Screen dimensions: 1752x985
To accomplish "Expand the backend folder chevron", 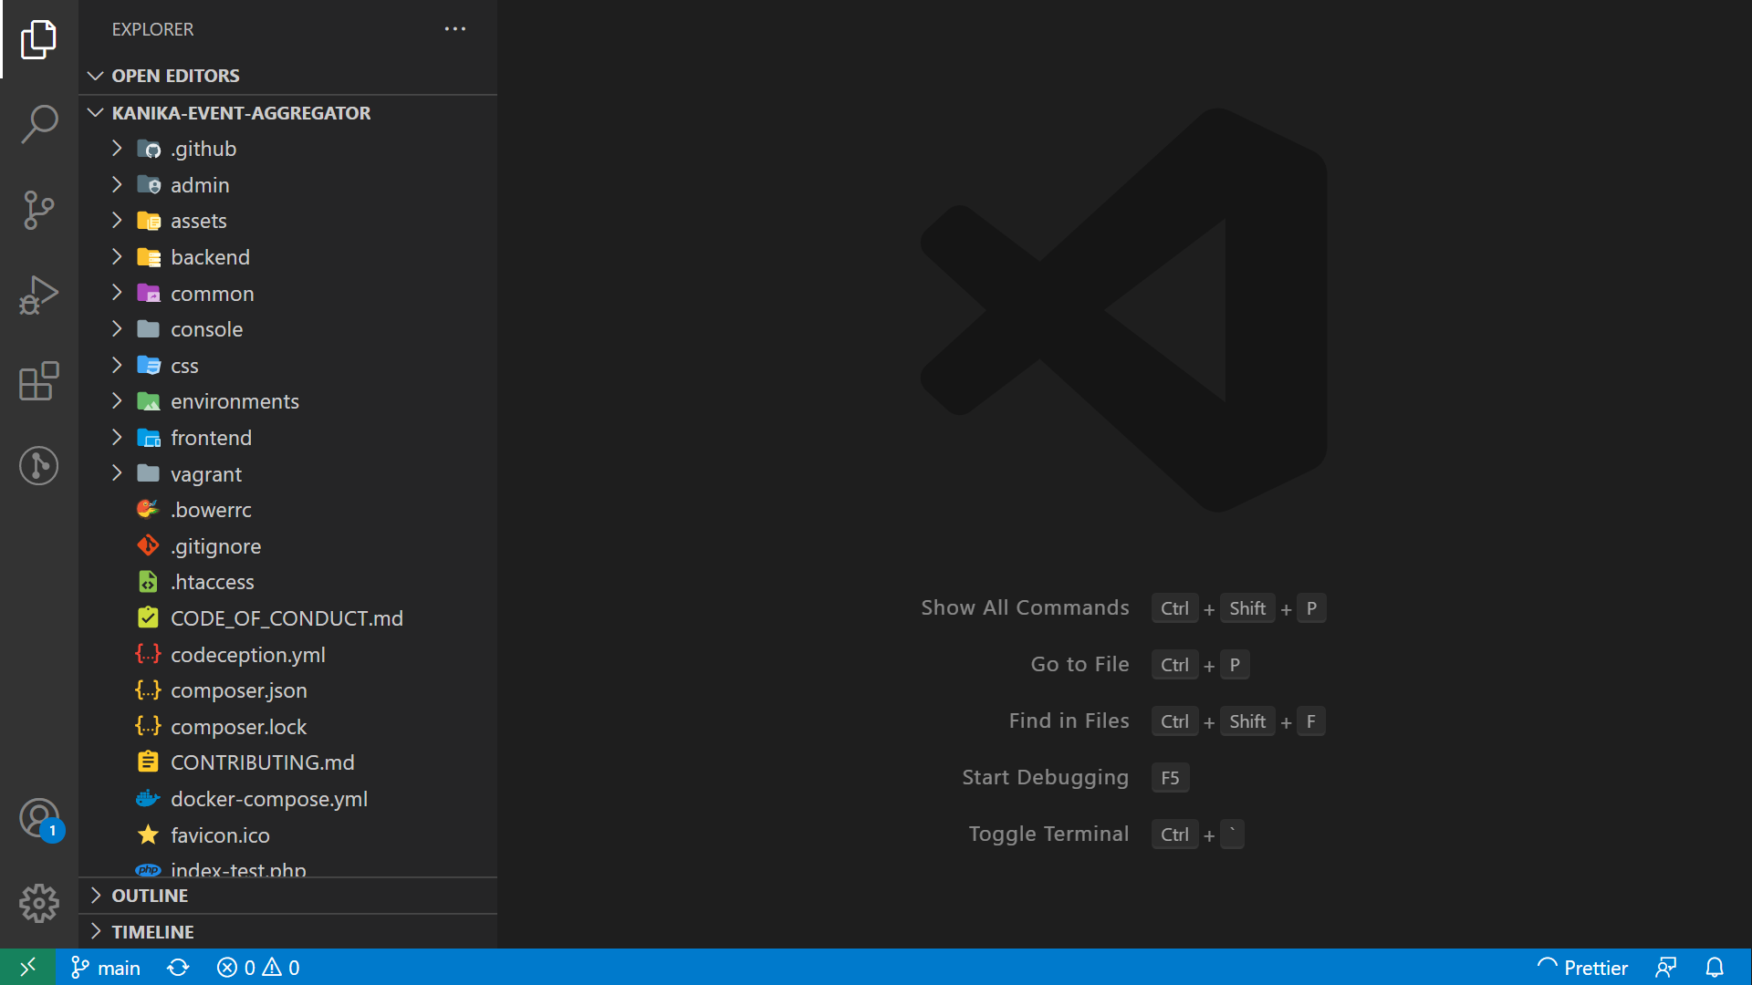I will [x=117, y=257].
